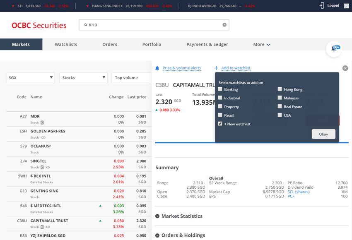Viewport: 352px width, 240px height.
Task: Check the Real Estate watchlist box
Action: tap(280, 106)
